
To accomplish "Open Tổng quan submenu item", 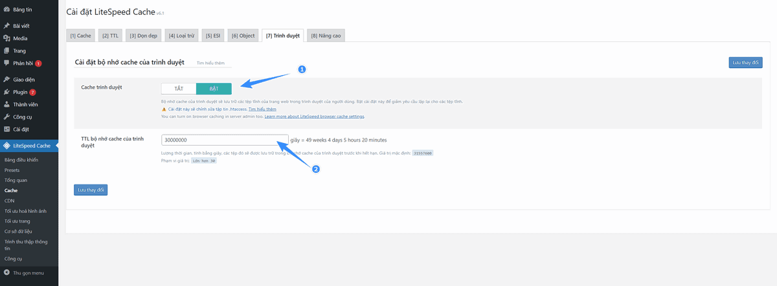I will coord(16,180).
